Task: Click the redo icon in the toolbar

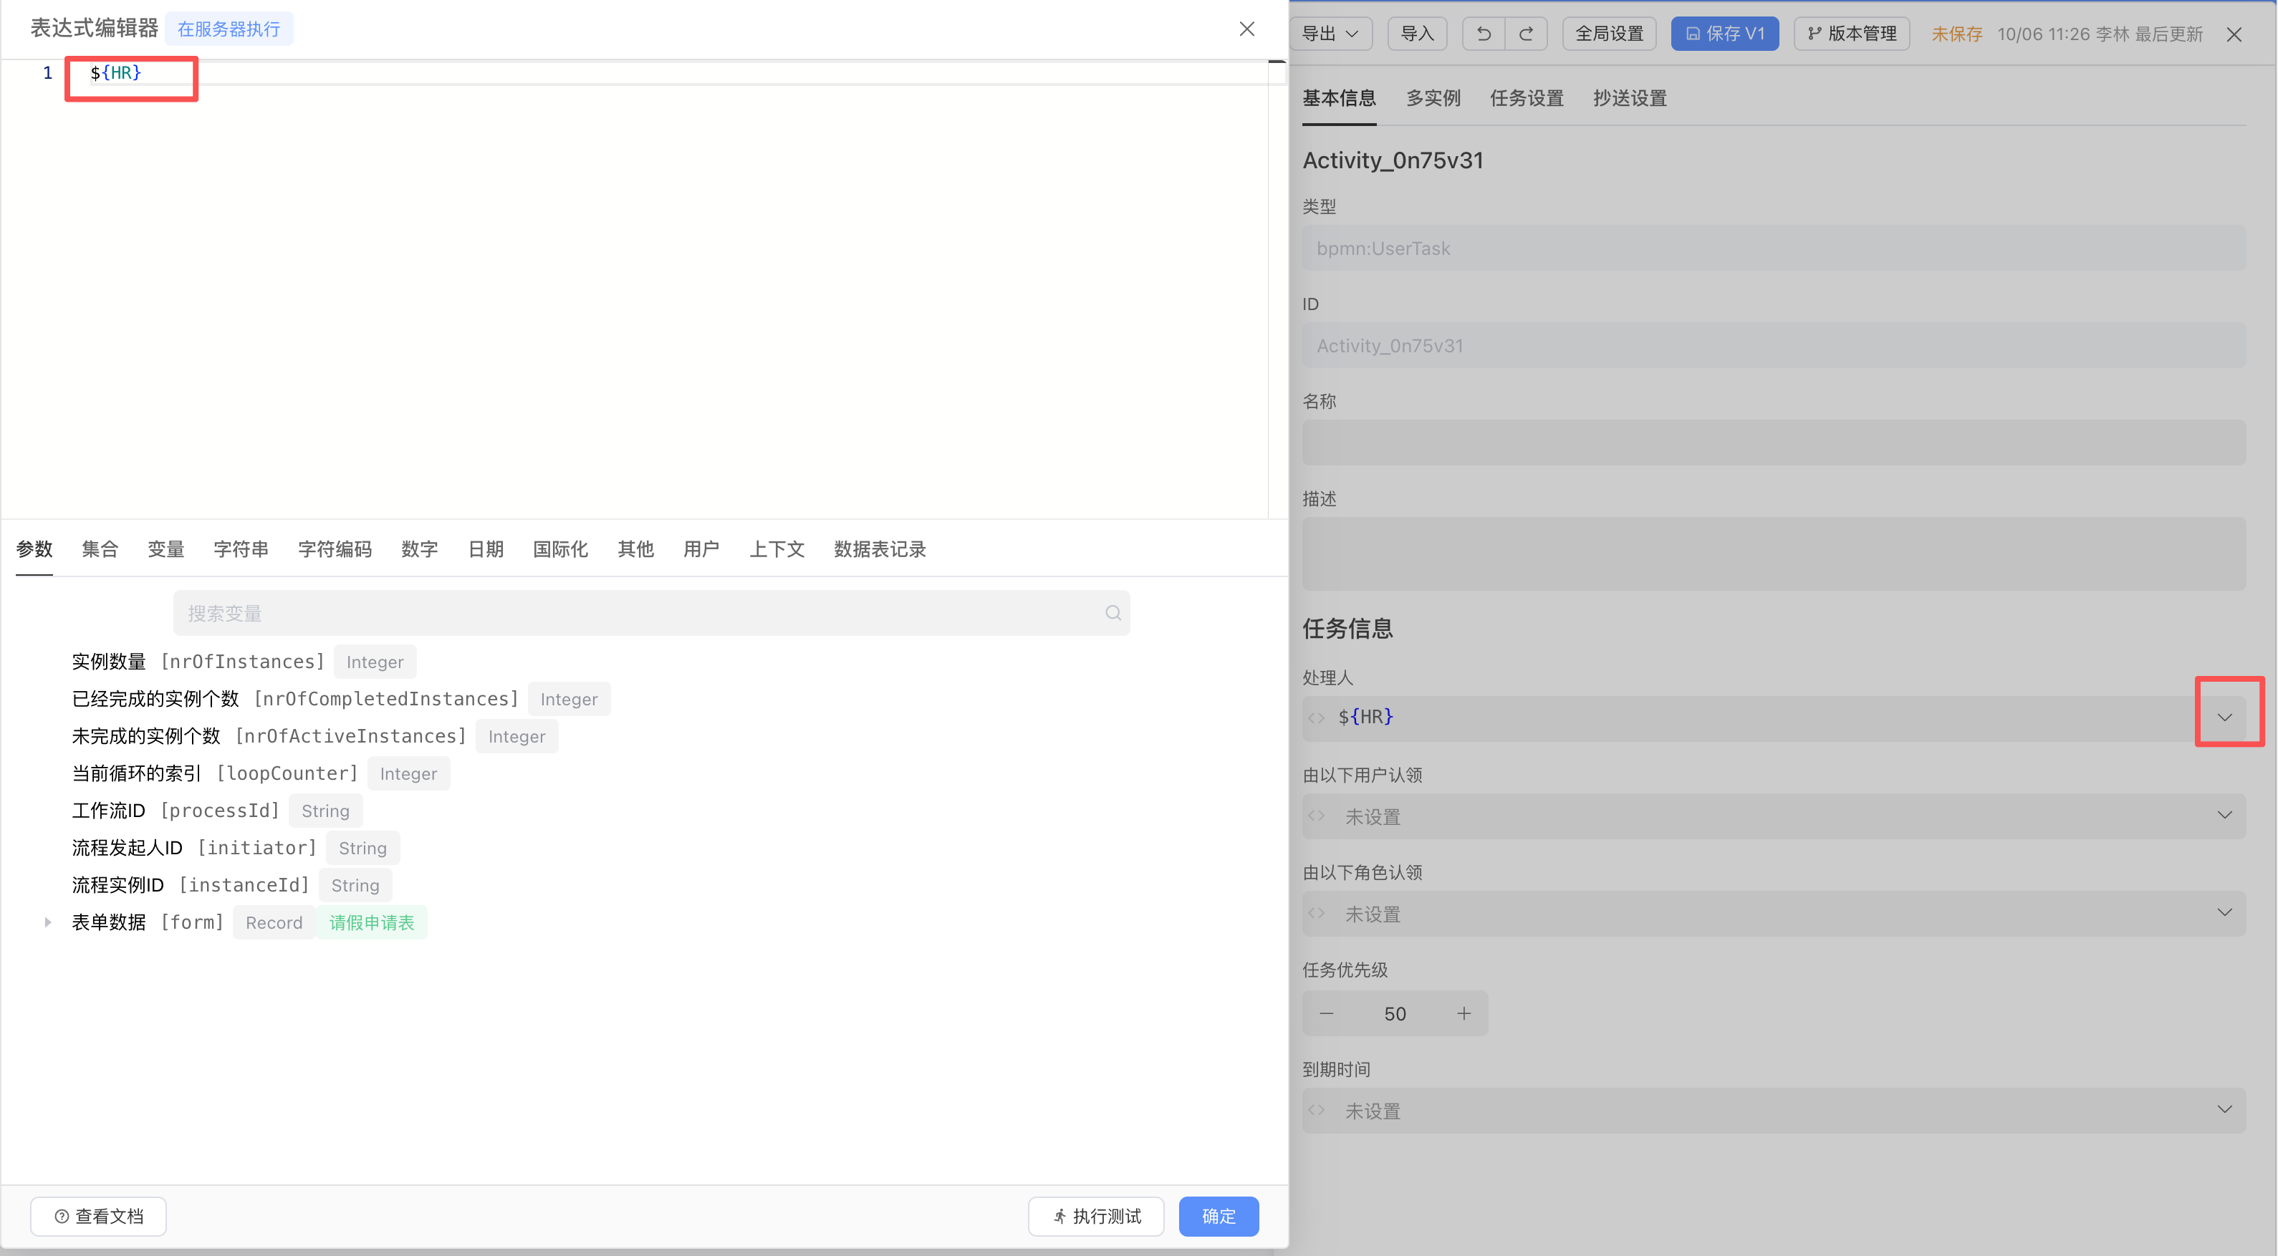Action: 1527,33
